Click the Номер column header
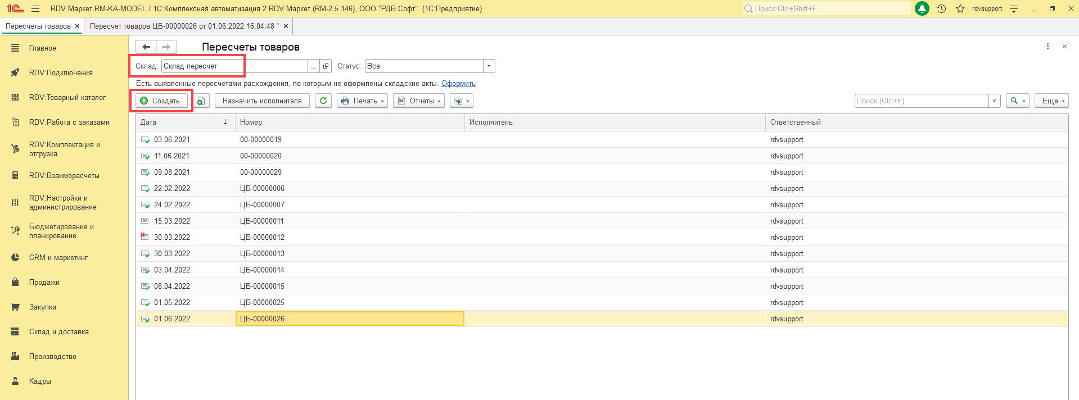The width and height of the screenshot is (1079, 400). click(350, 122)
